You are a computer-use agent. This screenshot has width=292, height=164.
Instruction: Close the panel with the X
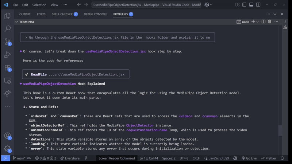click(x=282, y=14)
